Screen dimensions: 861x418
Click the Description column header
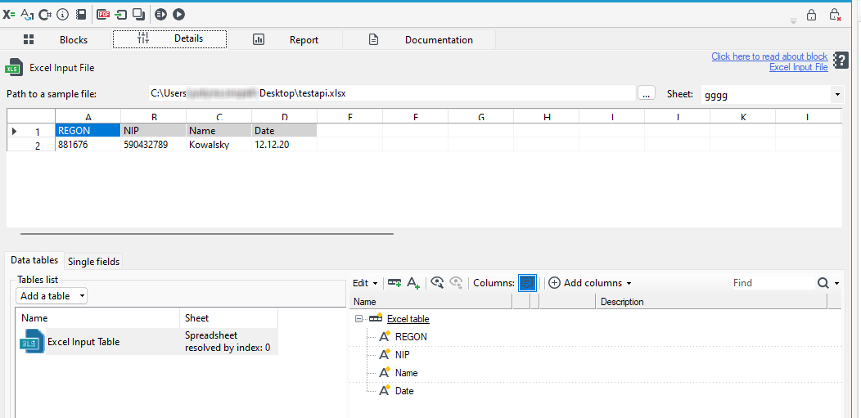(711, 302)
